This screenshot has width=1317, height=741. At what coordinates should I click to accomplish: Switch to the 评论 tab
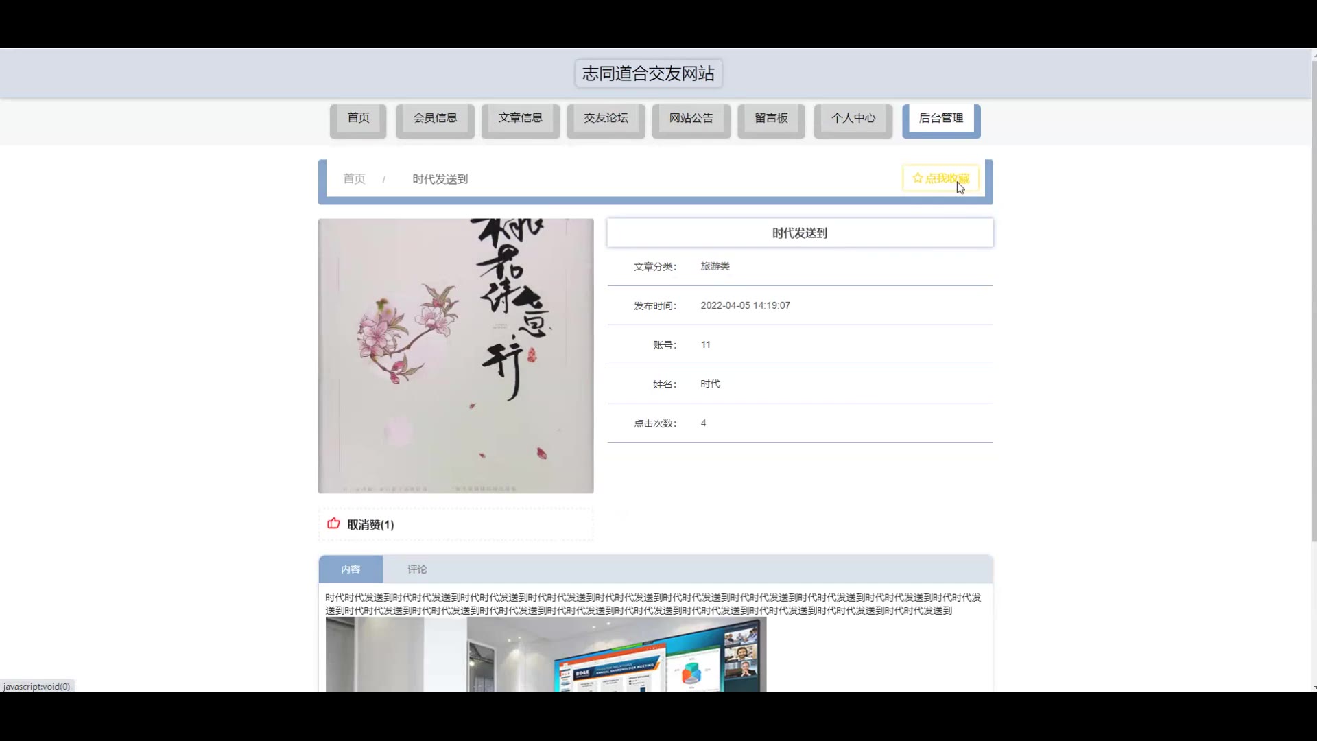[x=417, y=569]
